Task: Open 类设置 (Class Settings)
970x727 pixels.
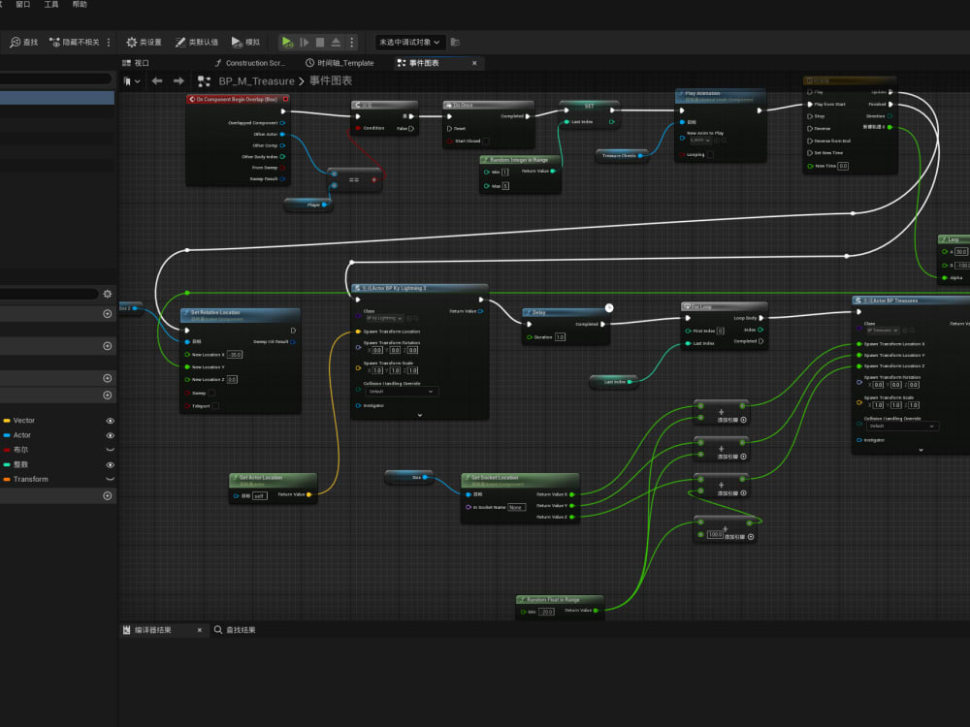Action: point(145,42)
